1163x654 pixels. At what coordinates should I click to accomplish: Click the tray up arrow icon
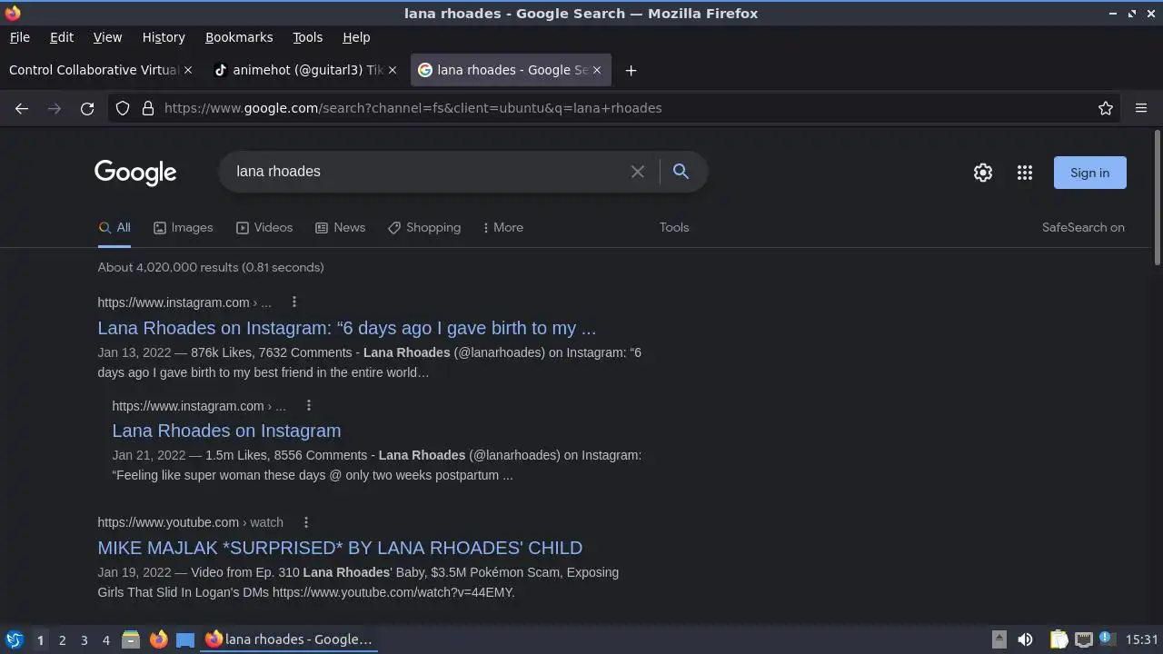(999, 639)
